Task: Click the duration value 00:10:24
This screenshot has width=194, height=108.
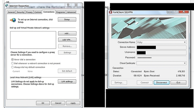Action: tap(138, 76)
